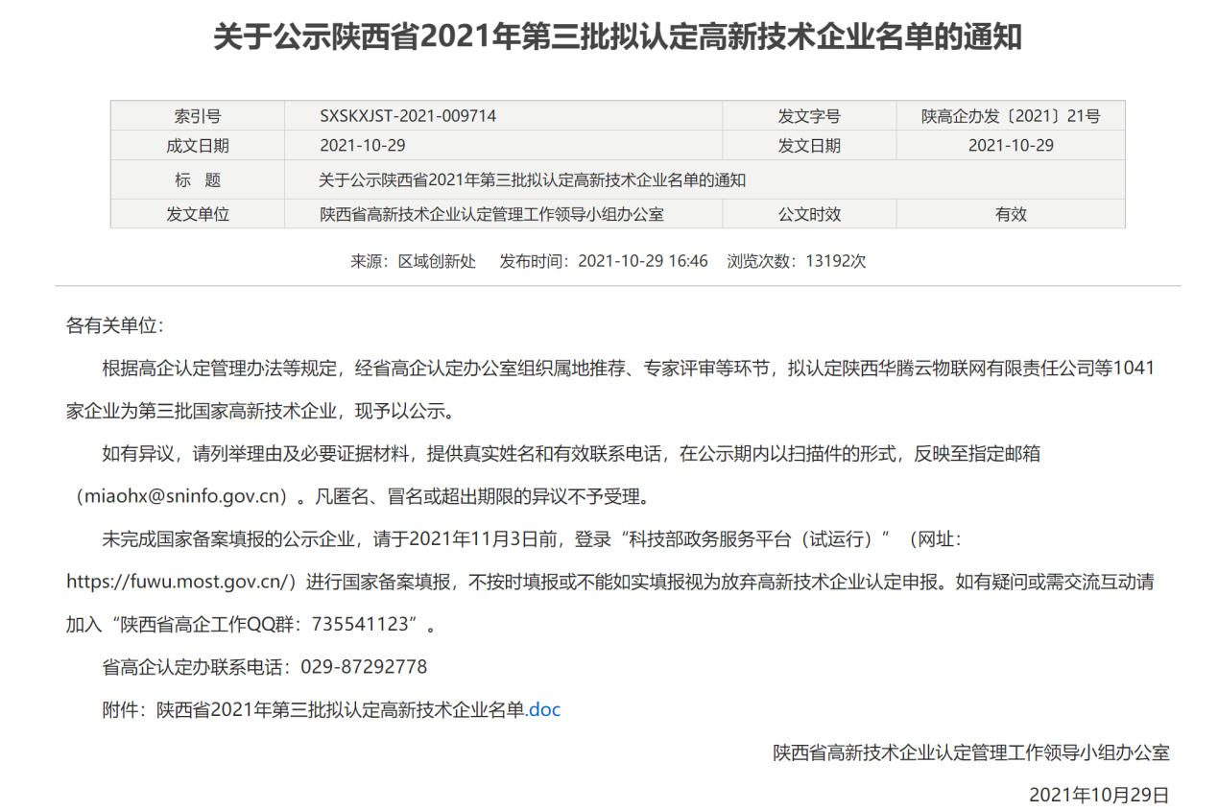
Task: Click the 公文时效 value 有效
Action: point(1010,214)
